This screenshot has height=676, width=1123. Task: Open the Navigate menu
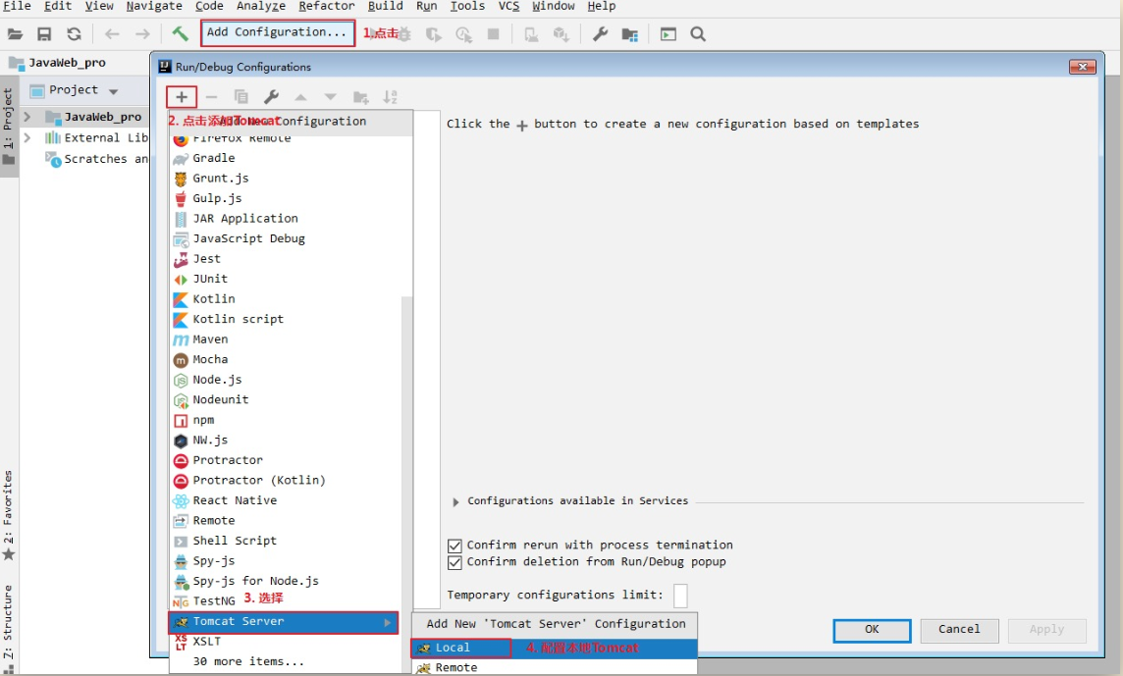pos(154,6)
